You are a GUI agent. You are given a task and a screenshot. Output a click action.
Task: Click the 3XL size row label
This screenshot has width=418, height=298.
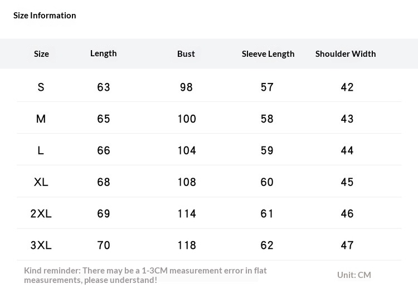(x=41, y=245)
